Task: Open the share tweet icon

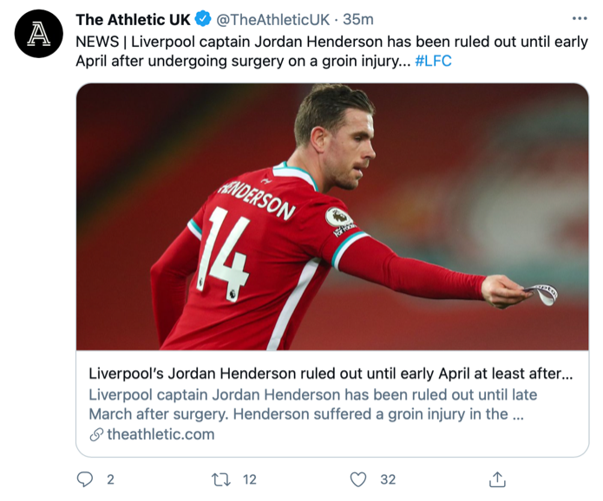Action: pos(497,478)
